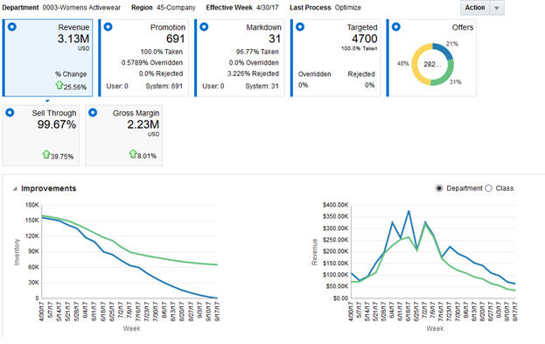
Task: Select the Markdown tile radio button
Action: click(204, 27)
